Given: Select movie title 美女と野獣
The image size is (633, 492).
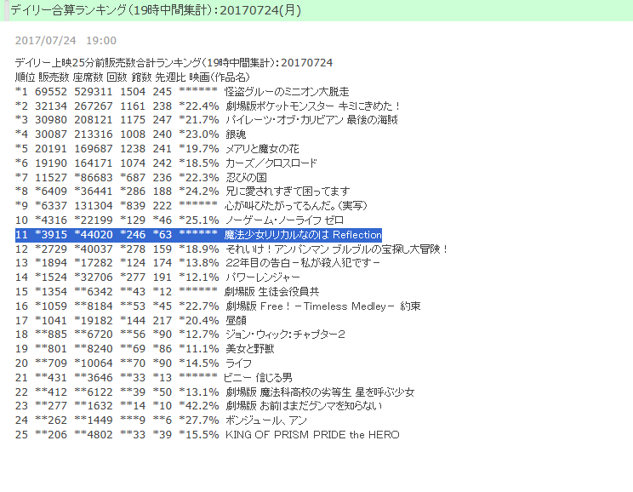Looking at the screenshot, I should click(x=250, y=349).
